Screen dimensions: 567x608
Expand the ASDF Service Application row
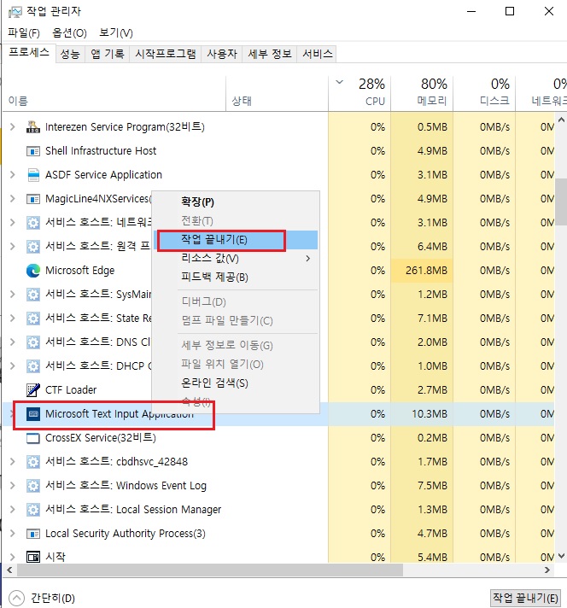(x=13, y=175)
